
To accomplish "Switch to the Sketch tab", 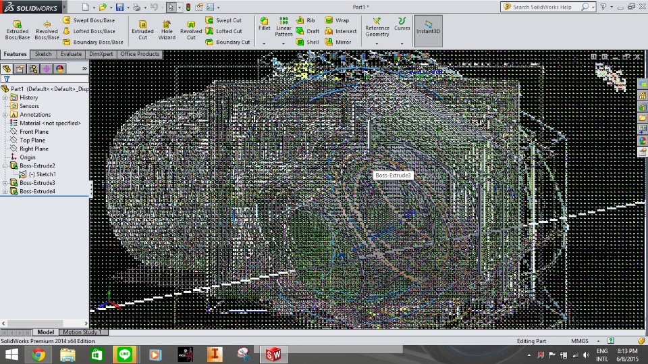I will point(43,54).
